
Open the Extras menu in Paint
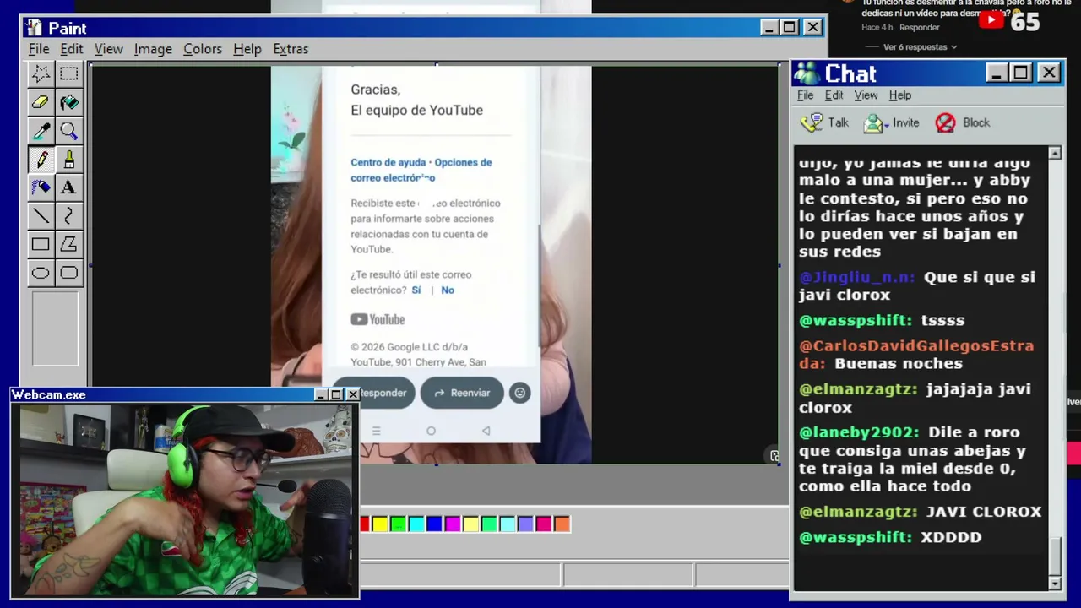pos(291,49)
